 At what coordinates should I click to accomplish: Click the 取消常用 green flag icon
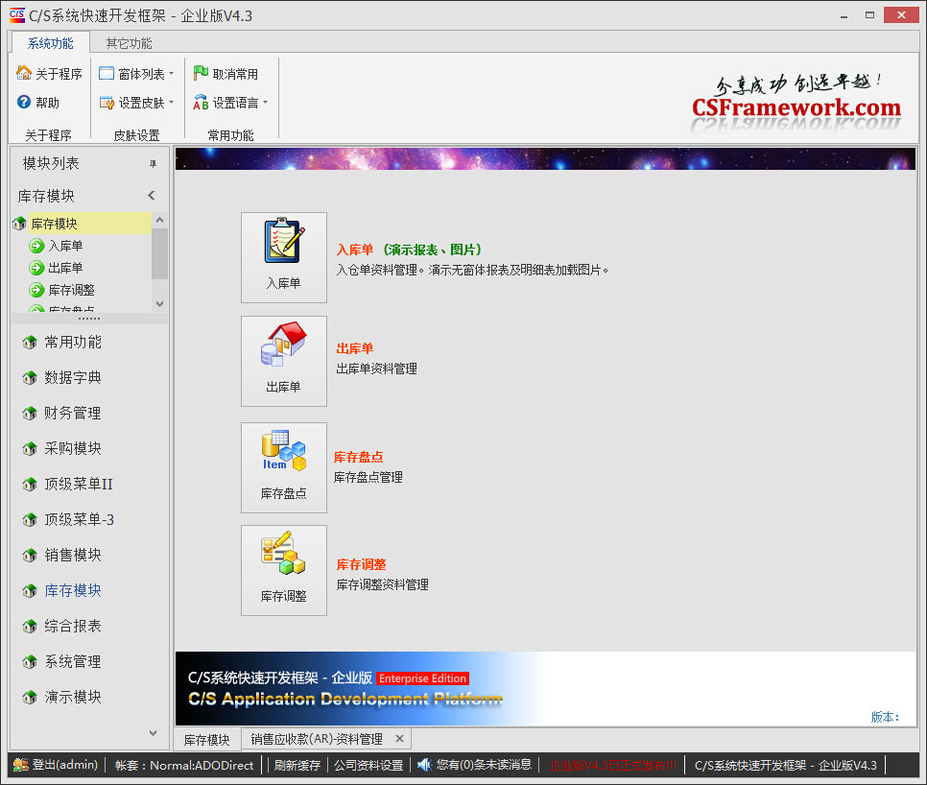pyautogui.click(x=201, y=73)
